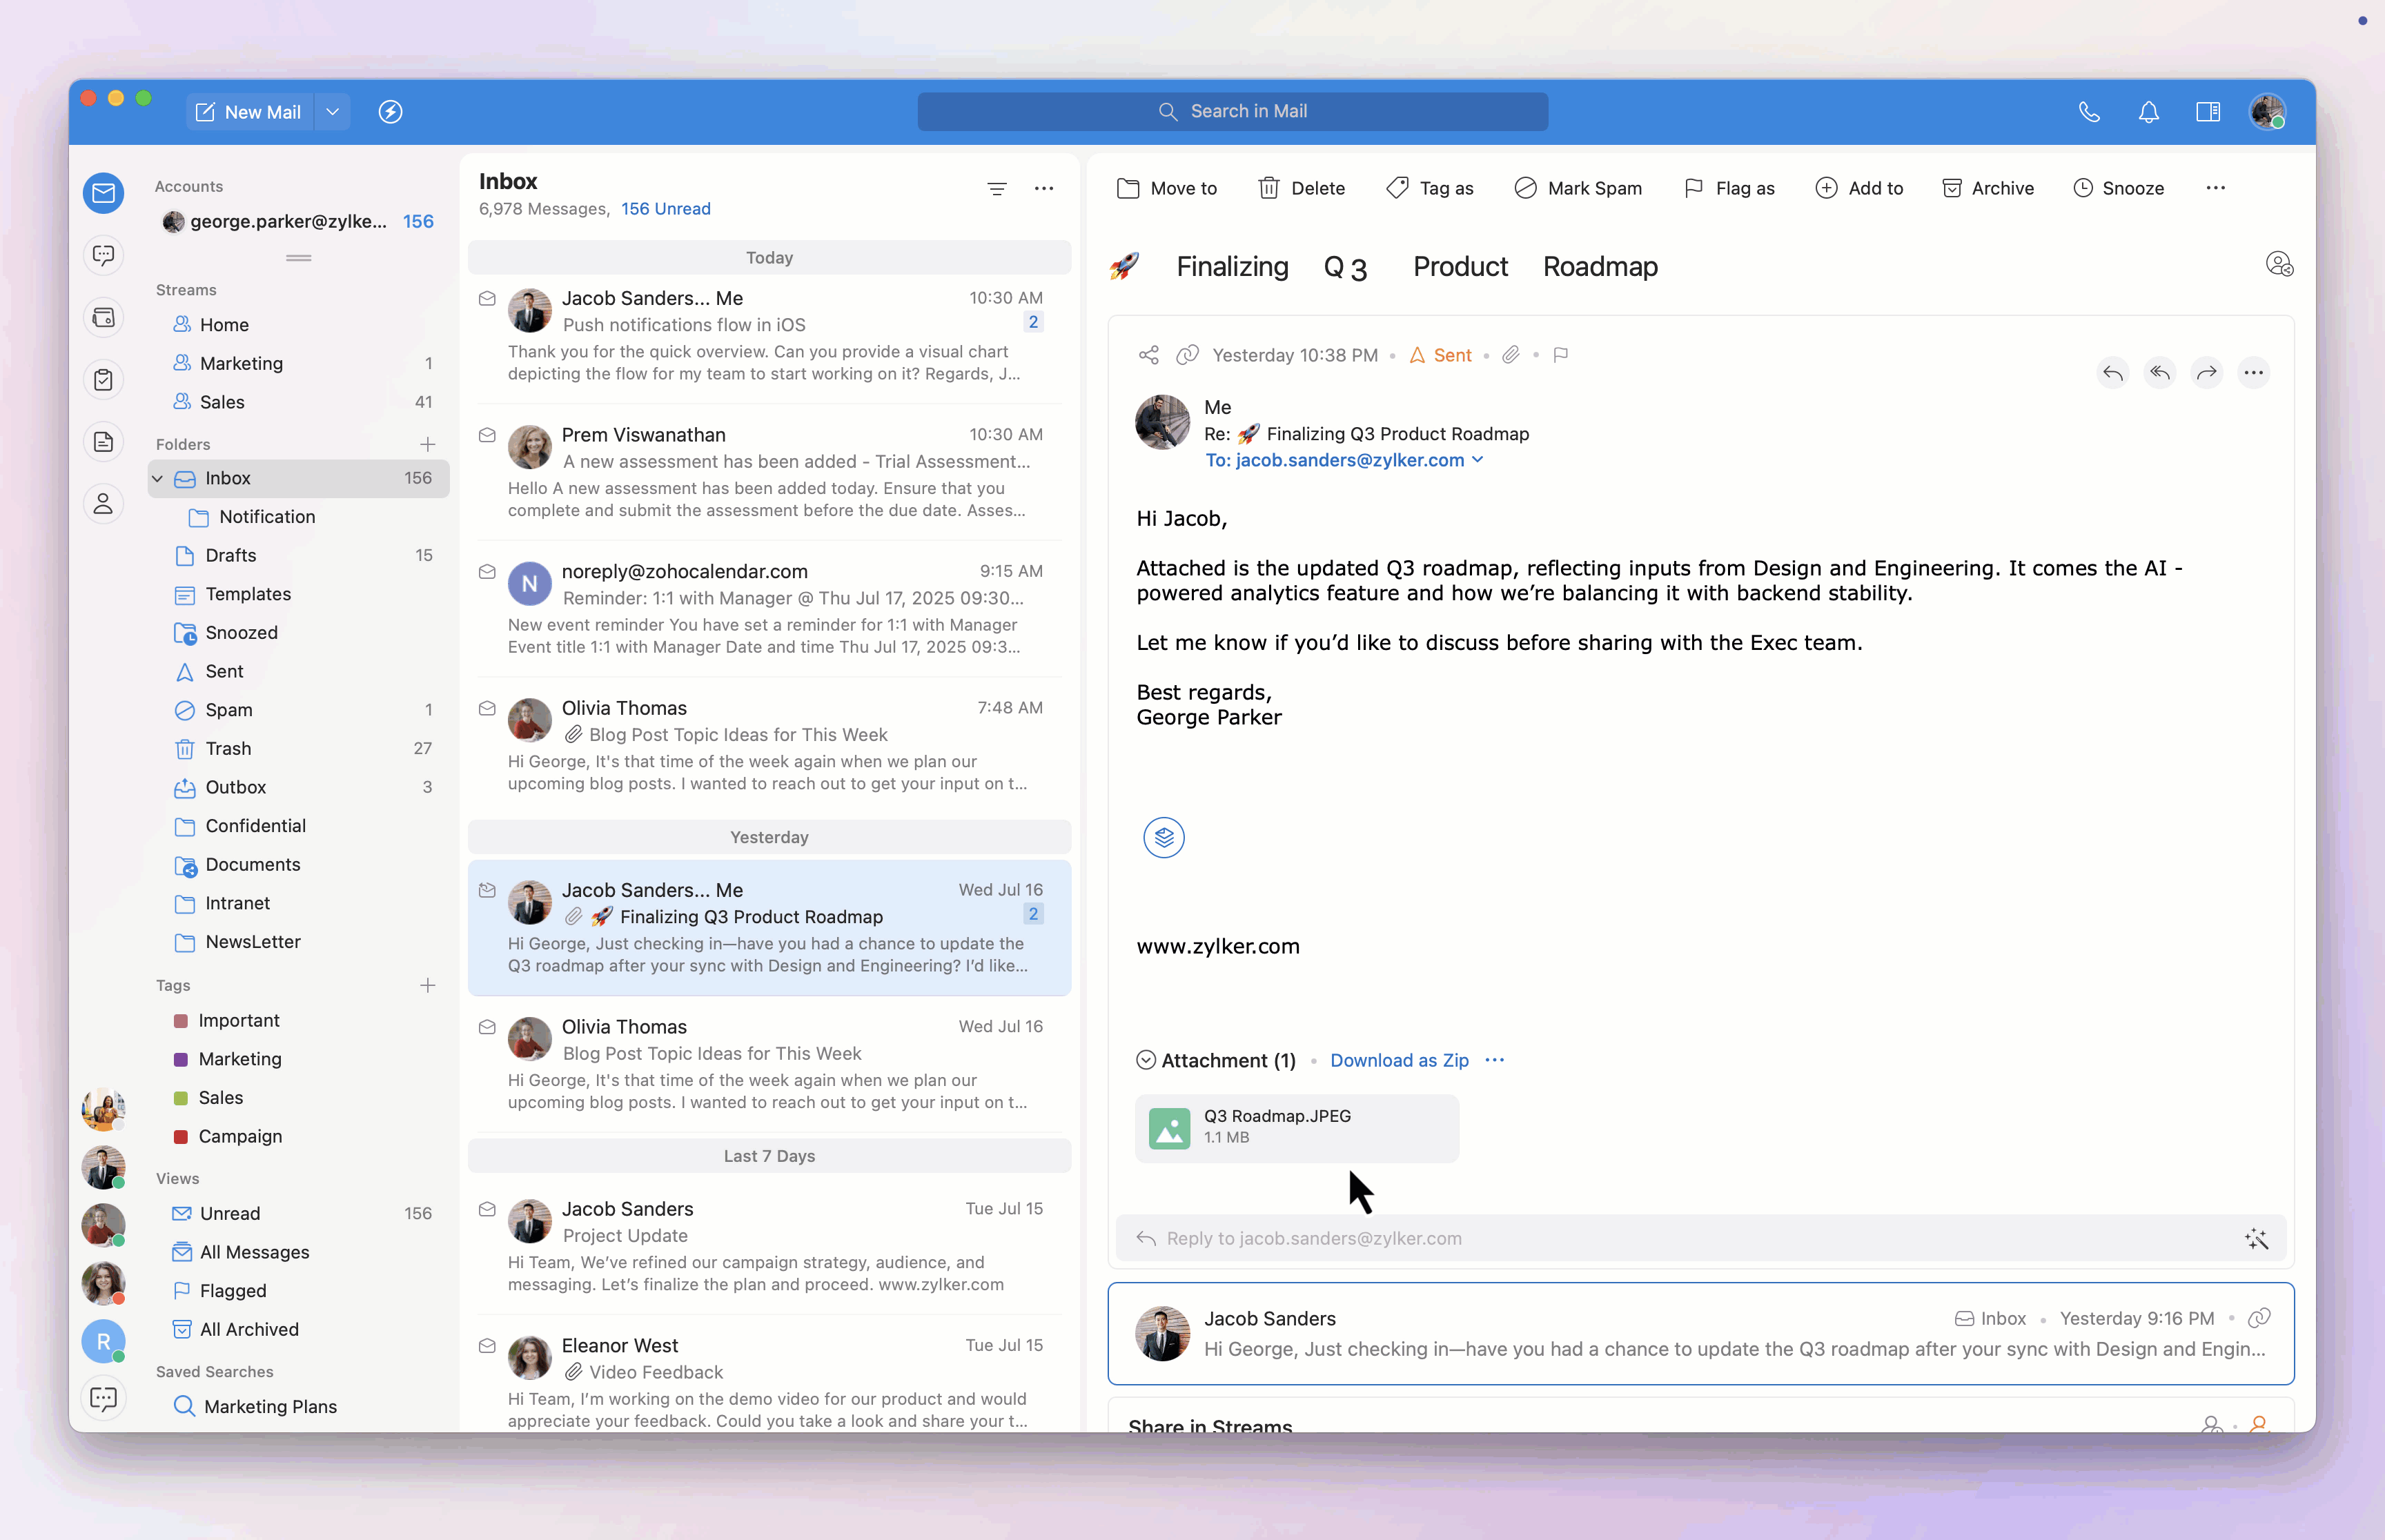Open toolbar overflow menu after Snooze
The width and height of the screenshot is (2385, 1540).
coord(2215,188)
